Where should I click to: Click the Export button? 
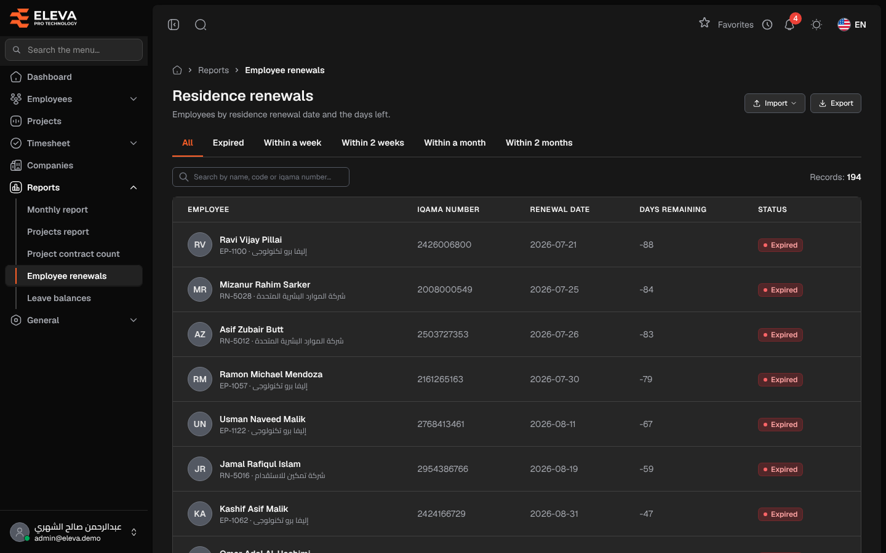point(836,103)
